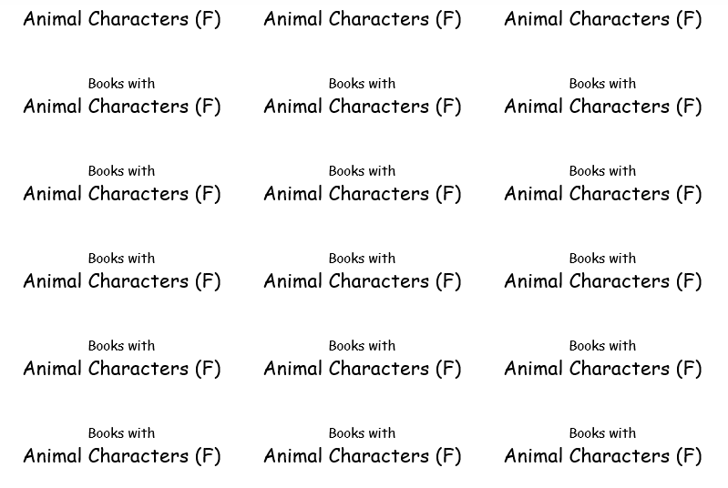Select the cut-off top-middle Animal Characters label

(x=362, y=19)
